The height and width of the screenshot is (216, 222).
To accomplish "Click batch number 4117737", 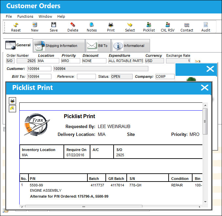I will (x=97, y=185).
